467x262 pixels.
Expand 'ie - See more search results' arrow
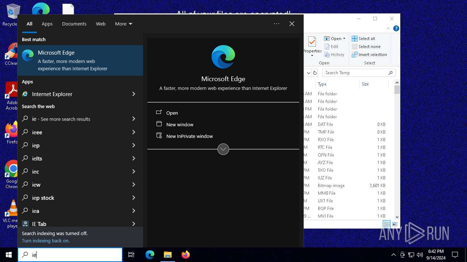134,119
